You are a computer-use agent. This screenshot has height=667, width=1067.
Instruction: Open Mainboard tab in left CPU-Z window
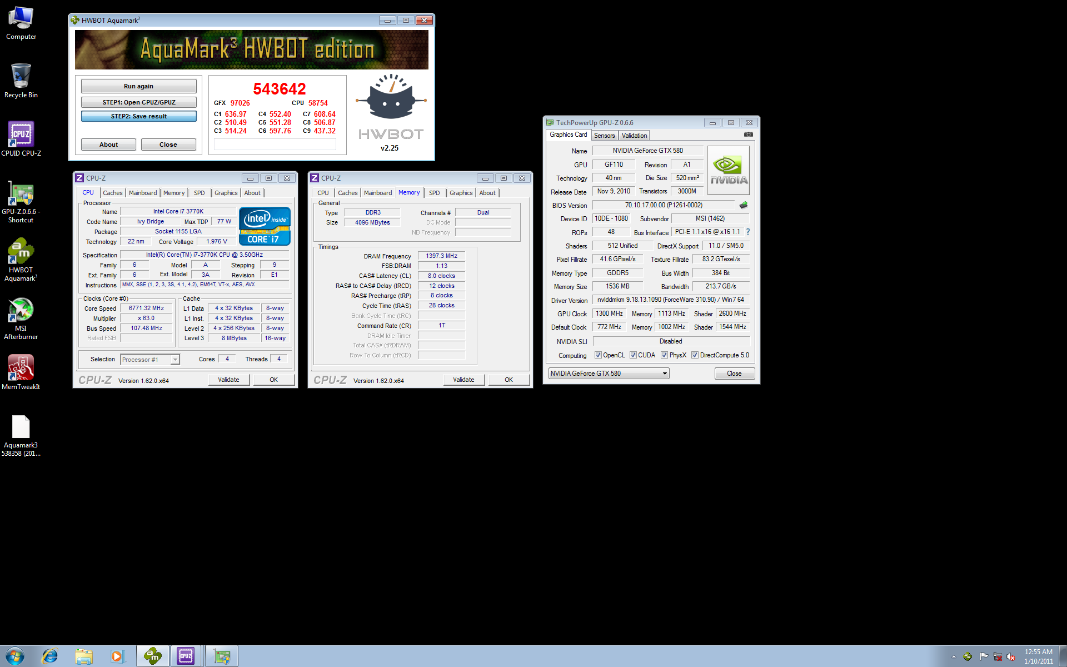click(143, 193)
